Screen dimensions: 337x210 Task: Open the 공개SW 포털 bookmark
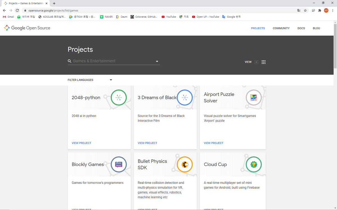[x=82, y=17]
